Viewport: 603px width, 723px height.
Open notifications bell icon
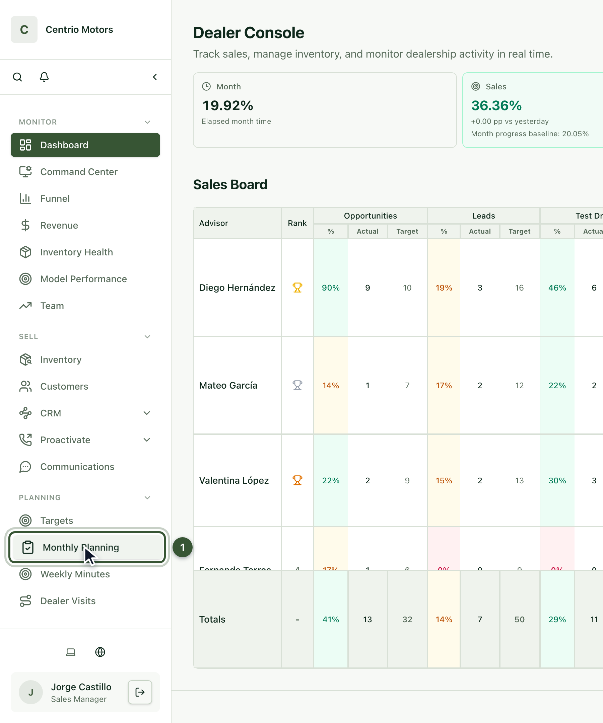44,77
